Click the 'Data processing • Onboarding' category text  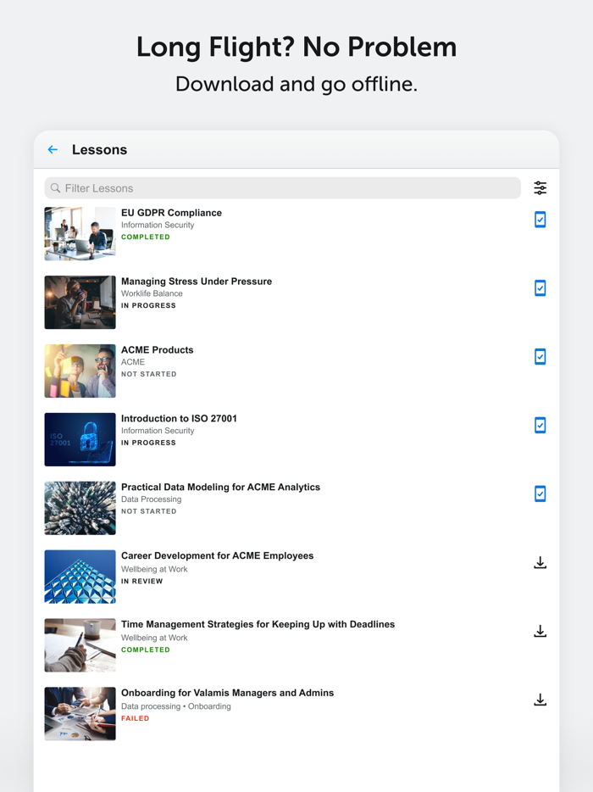click(x=176, y=706)
